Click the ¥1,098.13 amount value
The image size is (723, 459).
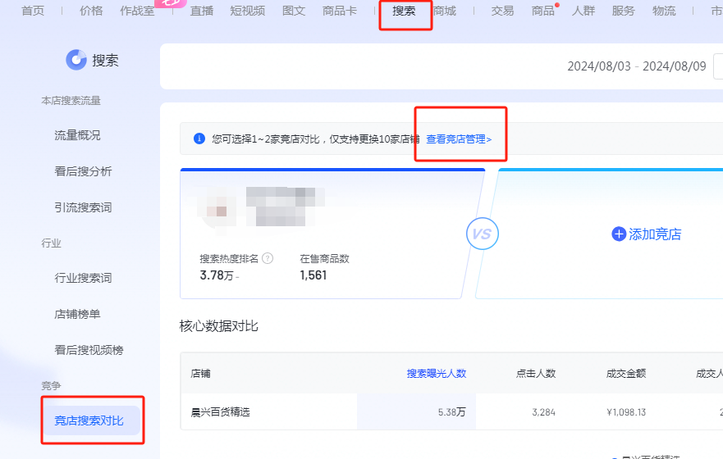[626, 412]
